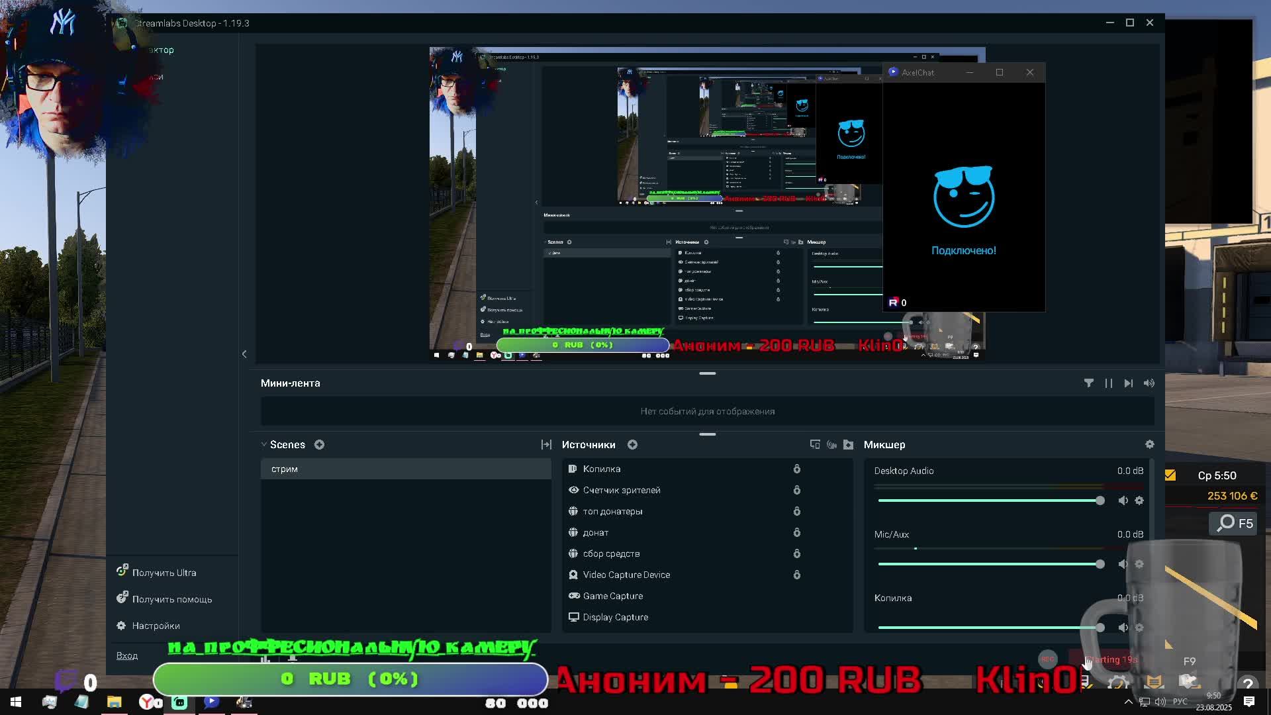
Task: Pause the Мини-лента alert queue
Action: [x=1108, y=383]
